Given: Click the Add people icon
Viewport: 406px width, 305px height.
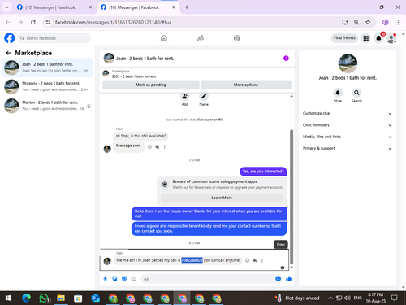Looking at the screenshot, I should [x=185, y=96].
